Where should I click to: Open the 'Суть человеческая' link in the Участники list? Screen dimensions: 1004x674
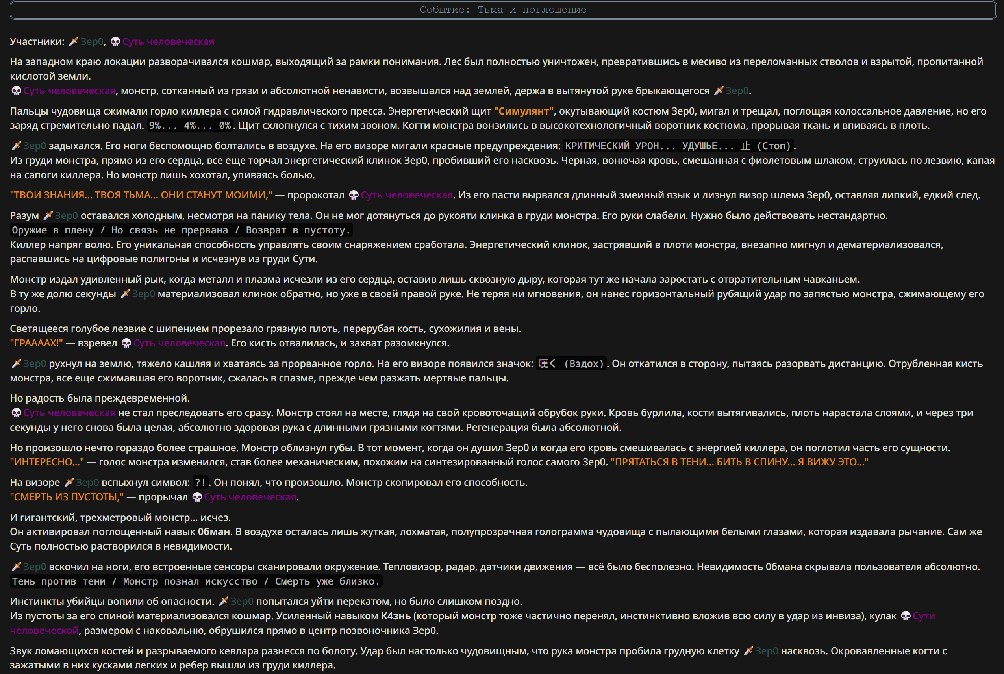pos(168,42)
